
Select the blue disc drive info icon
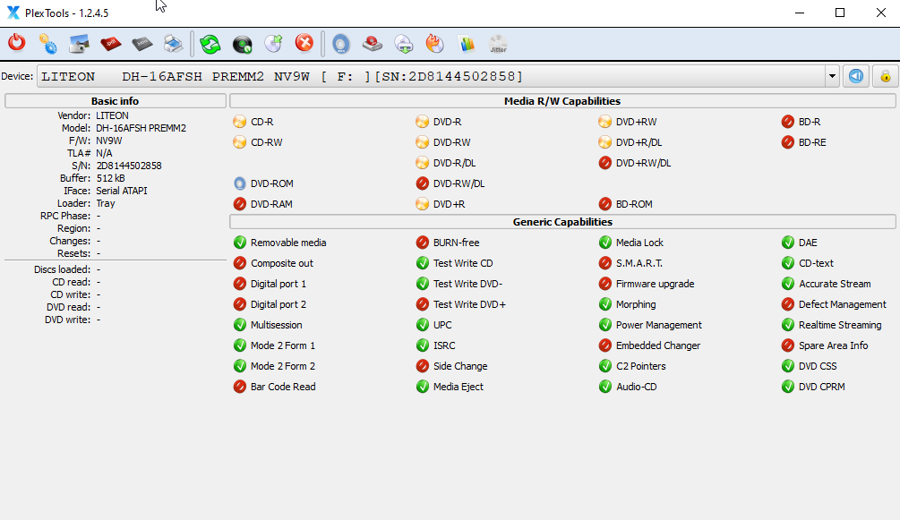[x=341, y=44]
